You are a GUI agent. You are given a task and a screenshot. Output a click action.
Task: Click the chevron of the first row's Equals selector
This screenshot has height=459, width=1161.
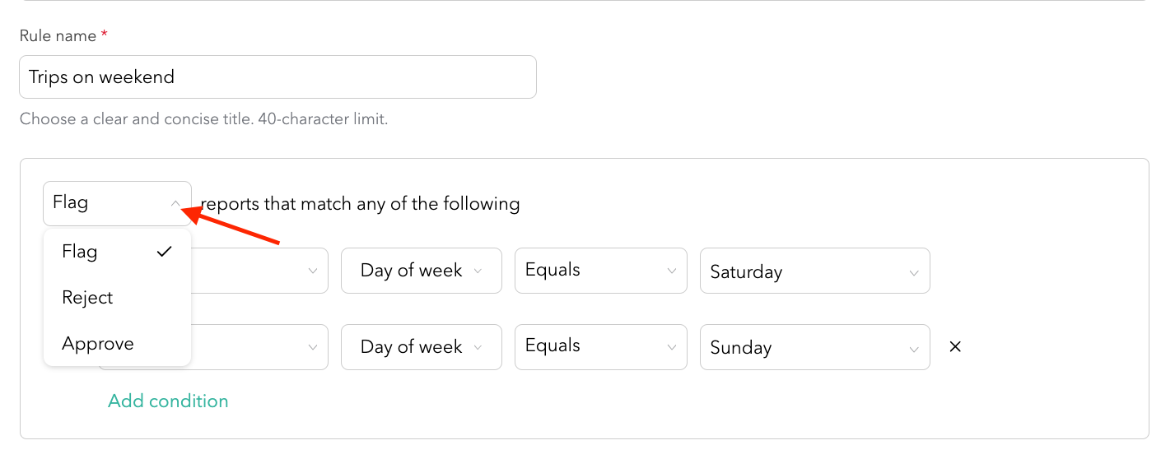(670, 271)
